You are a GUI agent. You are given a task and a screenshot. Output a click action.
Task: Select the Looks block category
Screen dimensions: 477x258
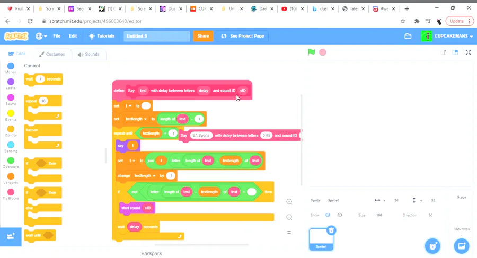11,84
